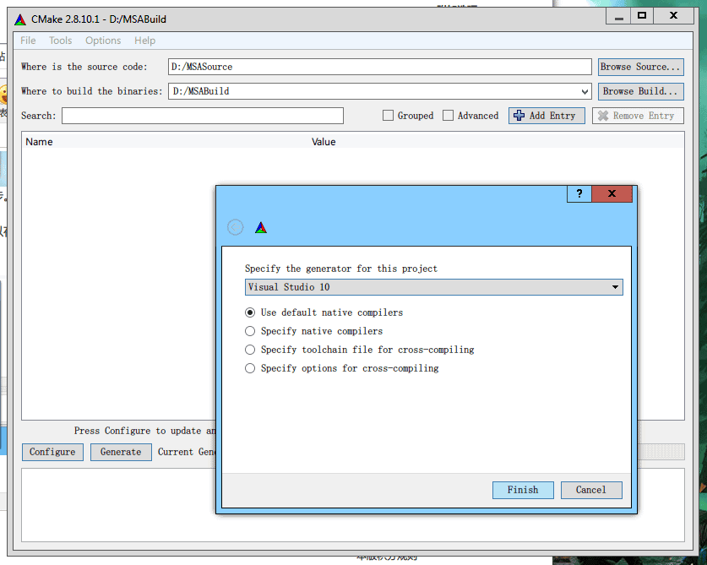Image resolution: width=707 pixels, height=565 pixels.
Task: Select Specify options for cross-compiling
Action: [x=250, y=368]
